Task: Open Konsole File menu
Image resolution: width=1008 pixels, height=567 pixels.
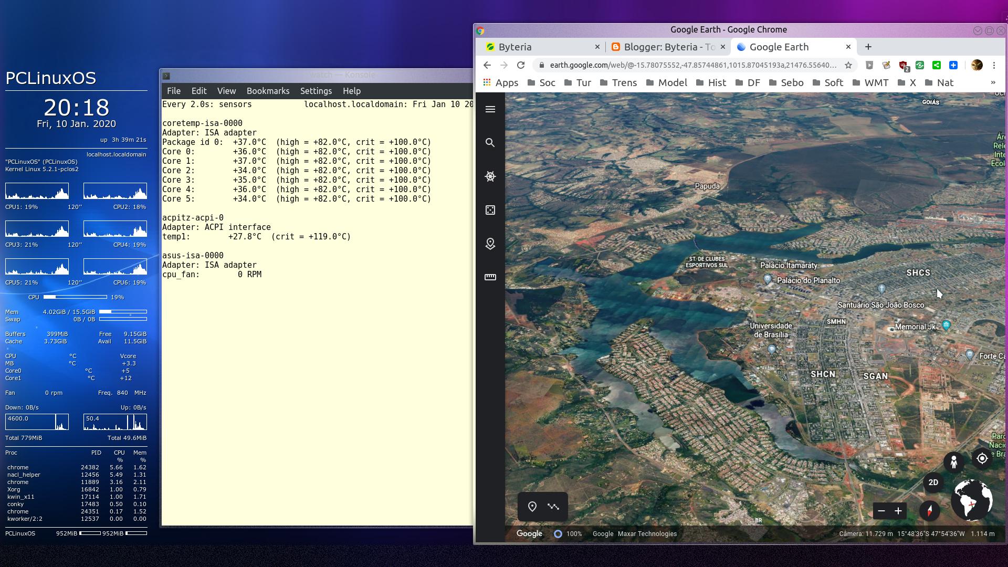Action: [x=173, y=91]
